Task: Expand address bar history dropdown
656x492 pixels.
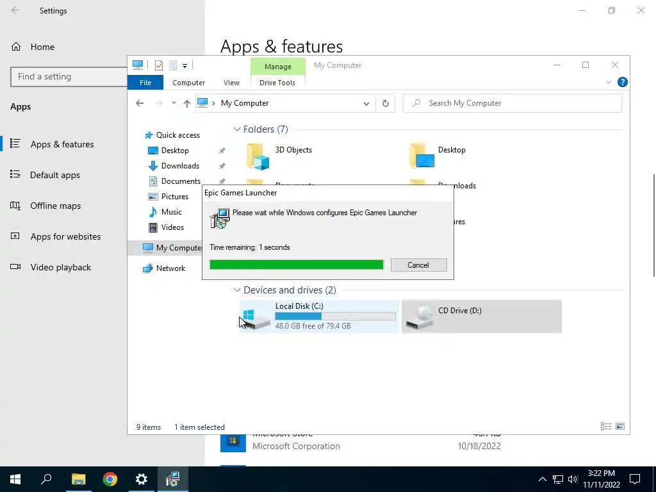Action: point(366,103)
